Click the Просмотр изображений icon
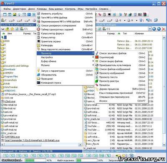The image size is (167, 163). [97, 73]
